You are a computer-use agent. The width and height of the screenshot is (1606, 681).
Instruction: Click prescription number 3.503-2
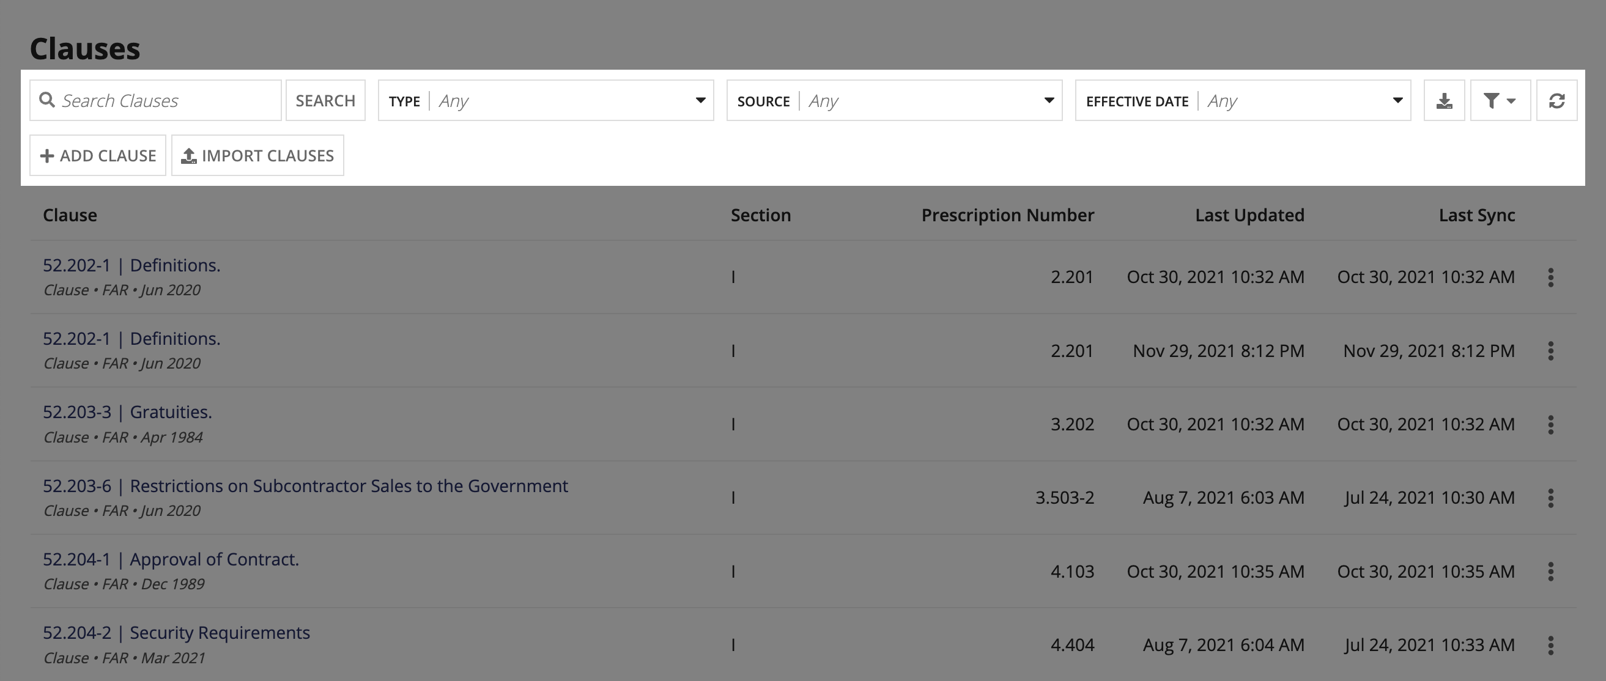click(x=1064, y=497)
